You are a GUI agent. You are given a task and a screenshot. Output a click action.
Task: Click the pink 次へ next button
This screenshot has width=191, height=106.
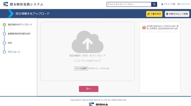click(89, 89)
